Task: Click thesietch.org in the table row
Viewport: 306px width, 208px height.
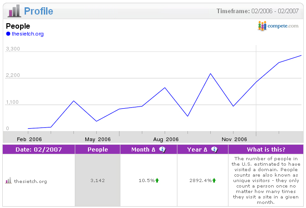Action: click(x=31, y=181)
